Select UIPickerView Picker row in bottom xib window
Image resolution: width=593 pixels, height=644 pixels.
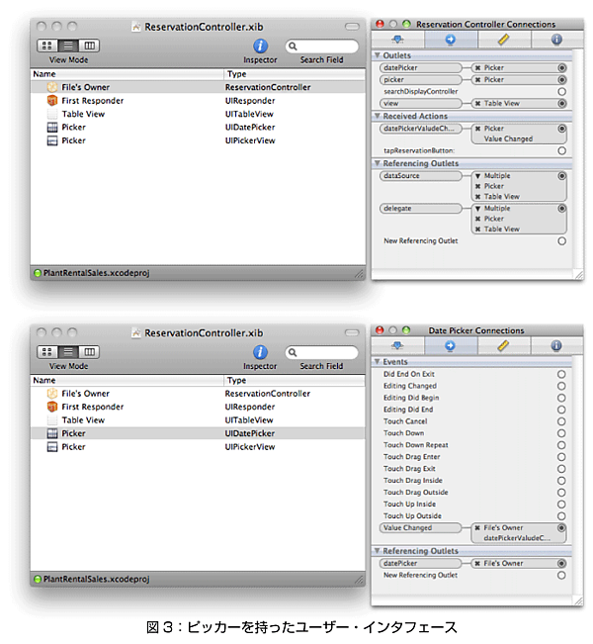click(198, 447)
